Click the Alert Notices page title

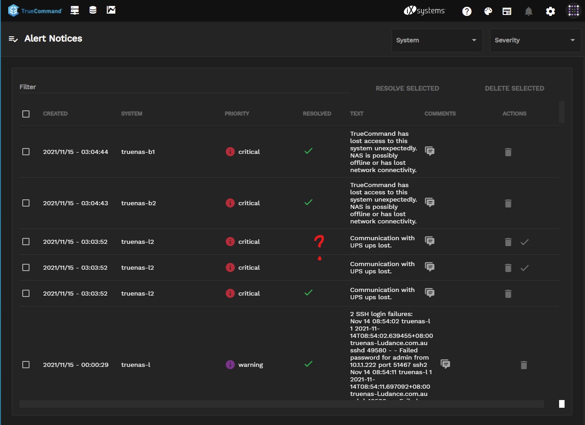[53, 39]
